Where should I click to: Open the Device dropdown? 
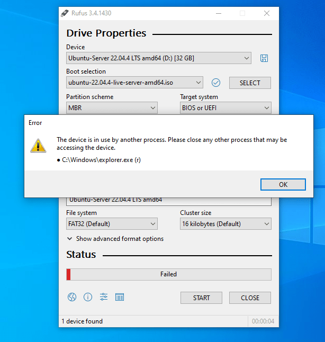pyautogui.click(x=158, y=58)
